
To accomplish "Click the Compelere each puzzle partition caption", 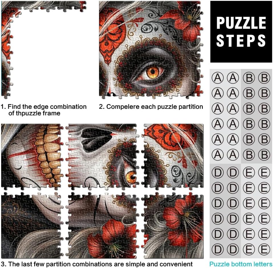I will [151, 107].
